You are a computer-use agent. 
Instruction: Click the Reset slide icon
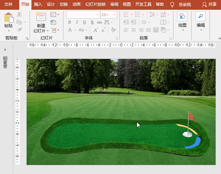click(53, 22)
